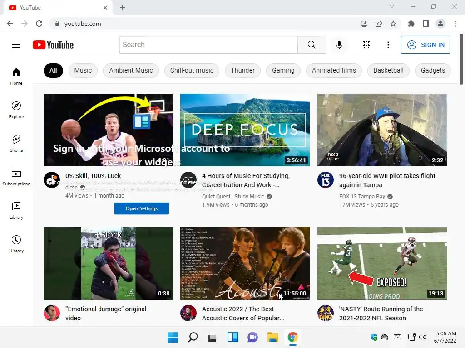
Task: Go to Home in the sidebar
Action: (16, 76)
